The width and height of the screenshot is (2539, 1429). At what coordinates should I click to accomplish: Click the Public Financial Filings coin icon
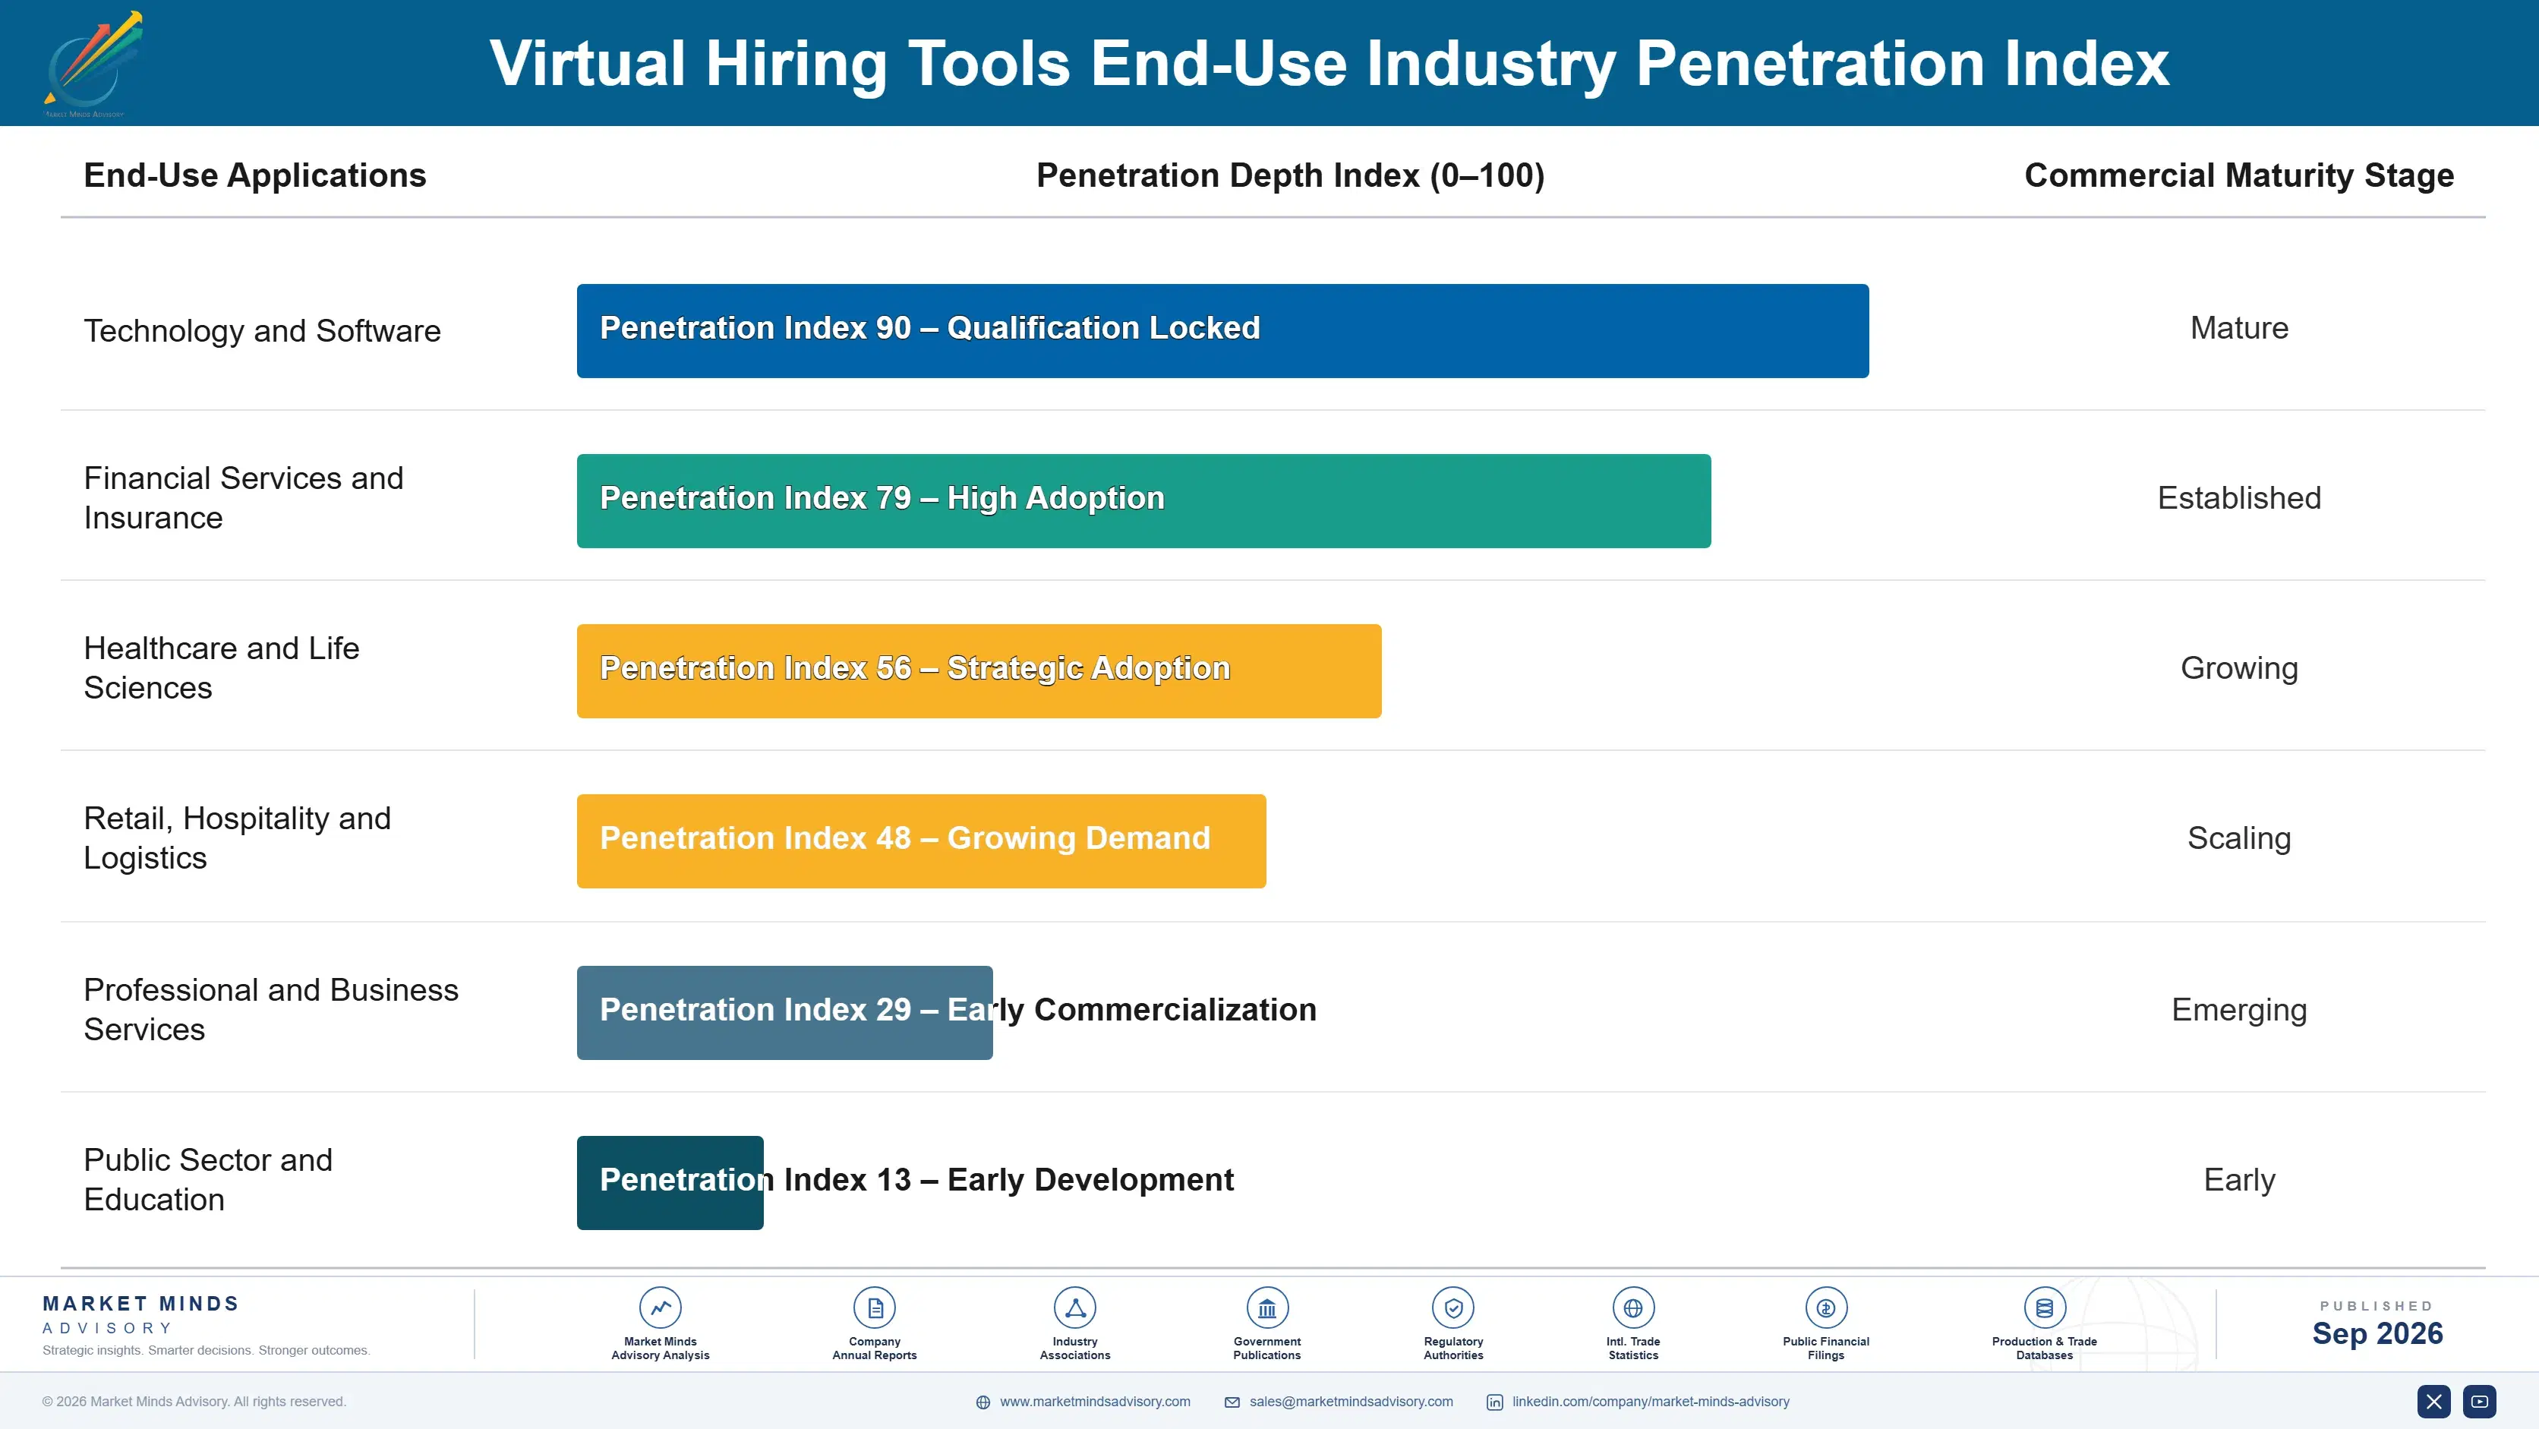pos(1825,1308)
